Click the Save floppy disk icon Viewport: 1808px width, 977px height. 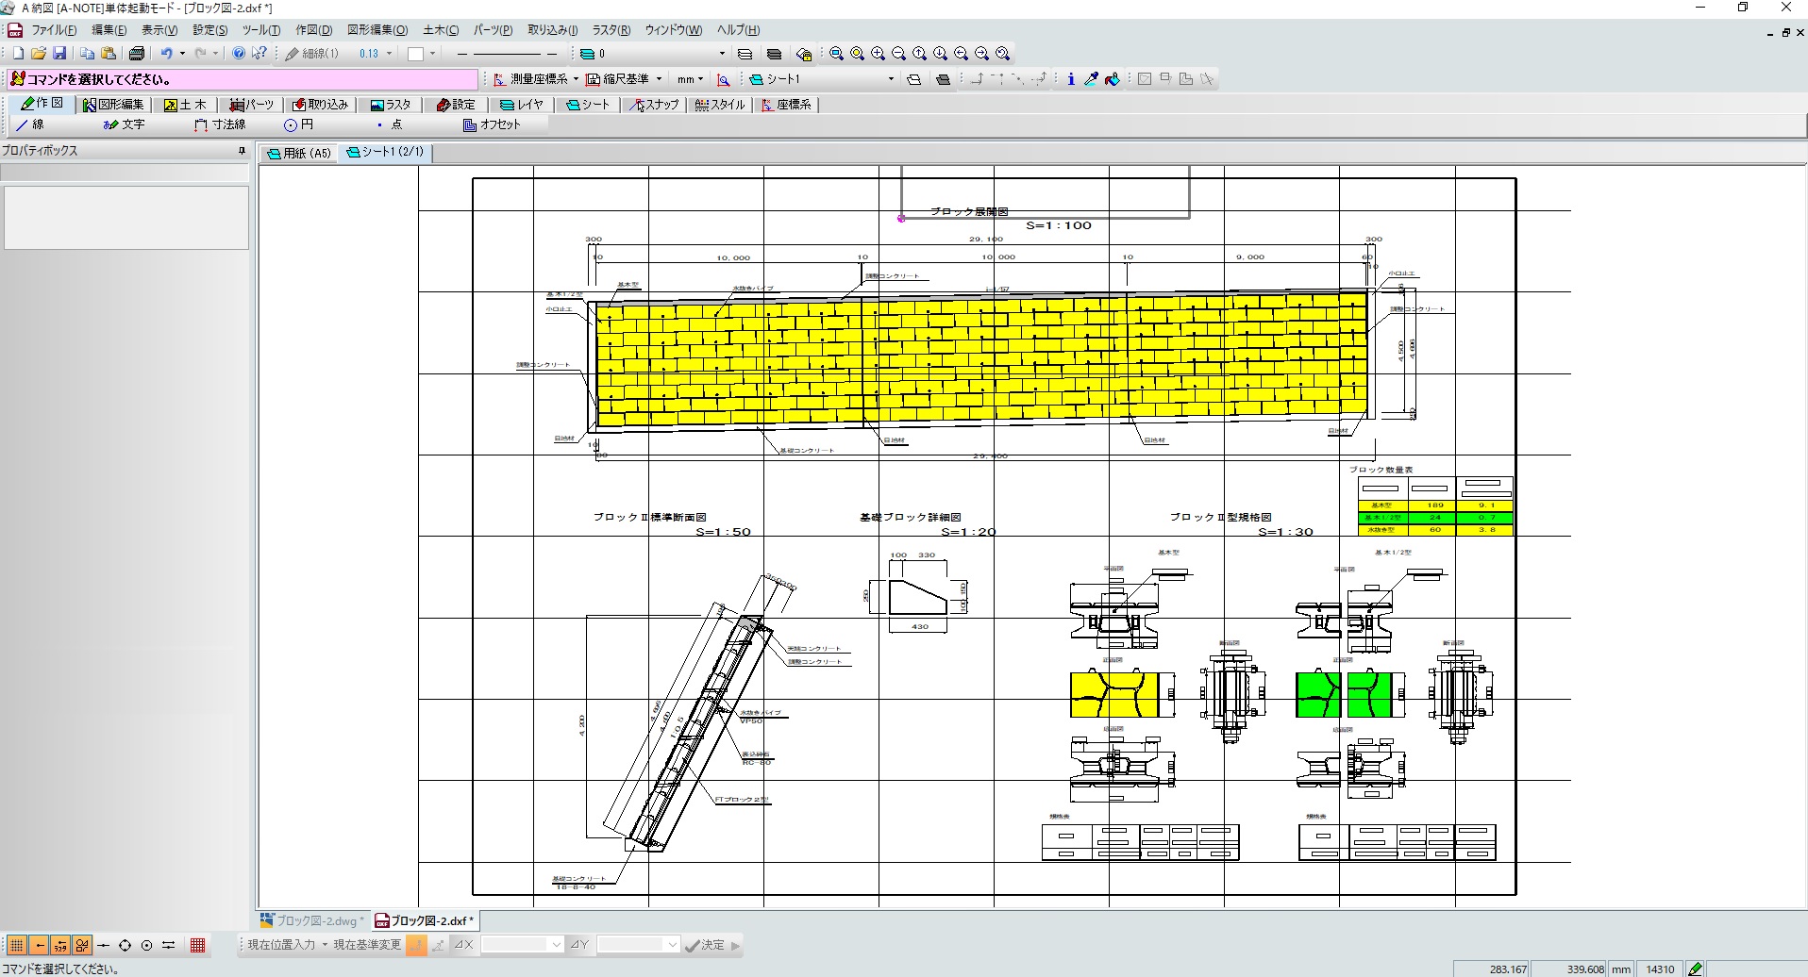click(x=59, y=54)
